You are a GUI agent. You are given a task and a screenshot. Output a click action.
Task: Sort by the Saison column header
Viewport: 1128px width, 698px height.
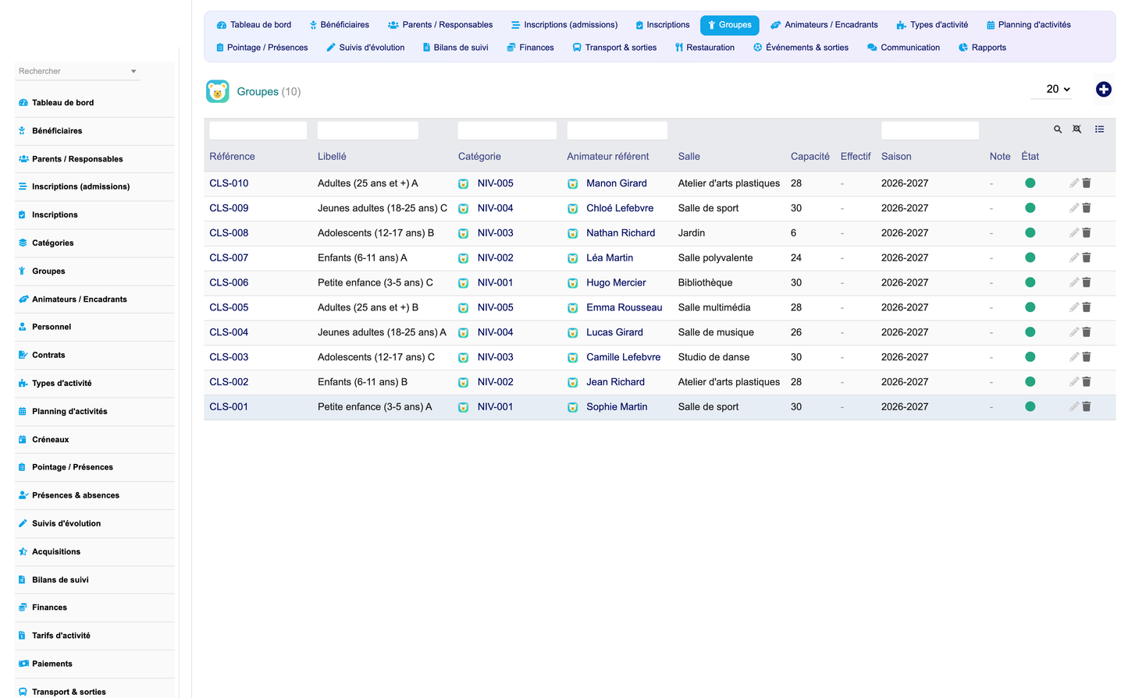point(896,157)
